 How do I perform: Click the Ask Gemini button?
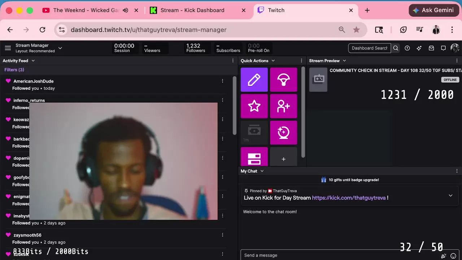click(433, 10)
